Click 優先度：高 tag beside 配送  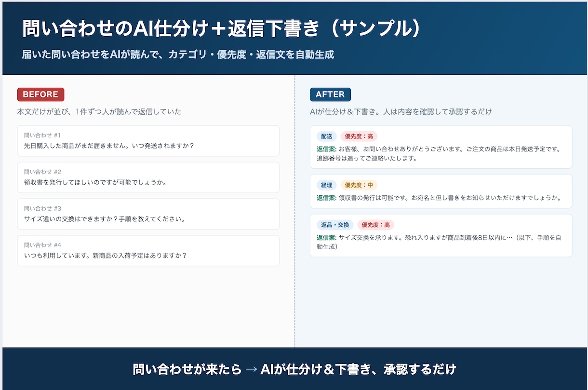tap(359, 136)
